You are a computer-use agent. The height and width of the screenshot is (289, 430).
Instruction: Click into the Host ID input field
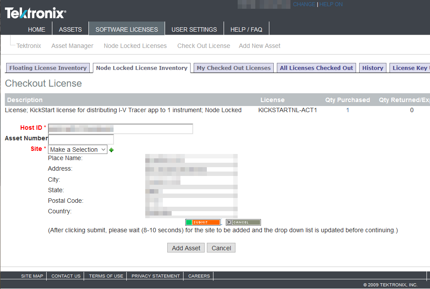(x=121, y=129)
